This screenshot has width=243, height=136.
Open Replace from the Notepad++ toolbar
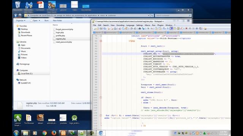point(143,29)
